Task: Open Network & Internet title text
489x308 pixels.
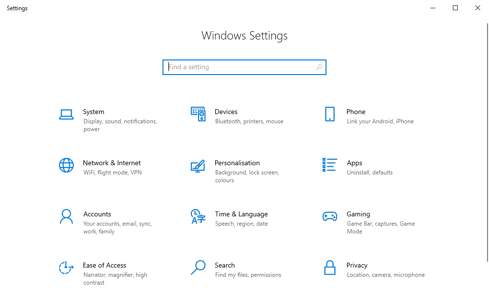Action: 112,163
